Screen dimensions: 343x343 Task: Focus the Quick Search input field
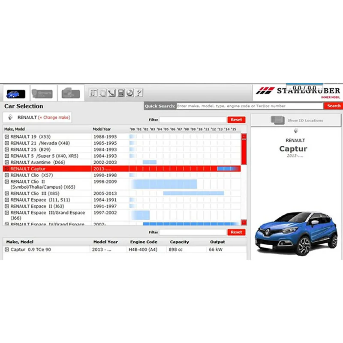point(250,106)
